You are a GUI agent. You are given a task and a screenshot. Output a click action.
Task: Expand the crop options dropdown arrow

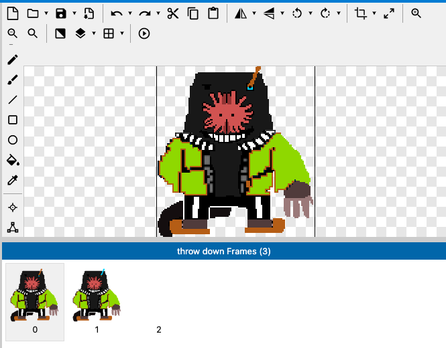(x=374, y=13)
